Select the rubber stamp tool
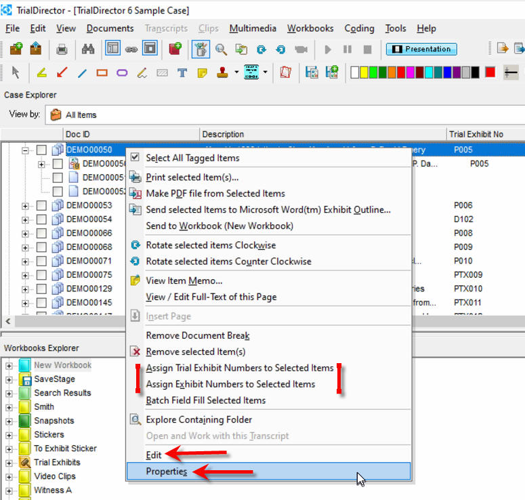The width and height of the screenshot is (525, 500). pyautogui.click(x=222, y=72)
